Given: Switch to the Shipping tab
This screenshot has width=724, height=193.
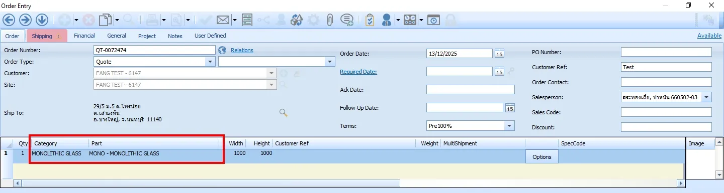Looking at the screenshot, I should coord(46,36).
